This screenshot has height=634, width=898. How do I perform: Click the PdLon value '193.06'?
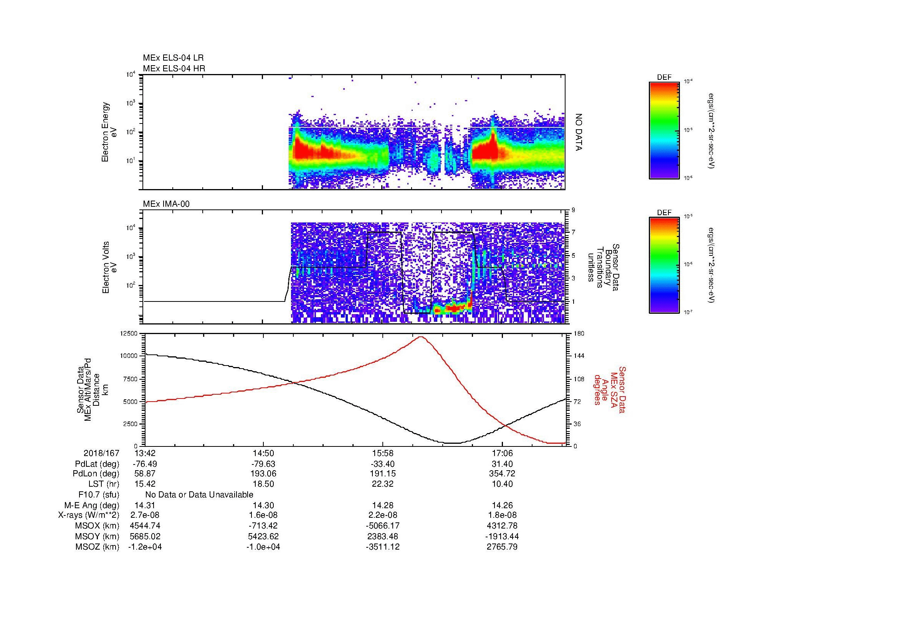[x=263, y=474]
